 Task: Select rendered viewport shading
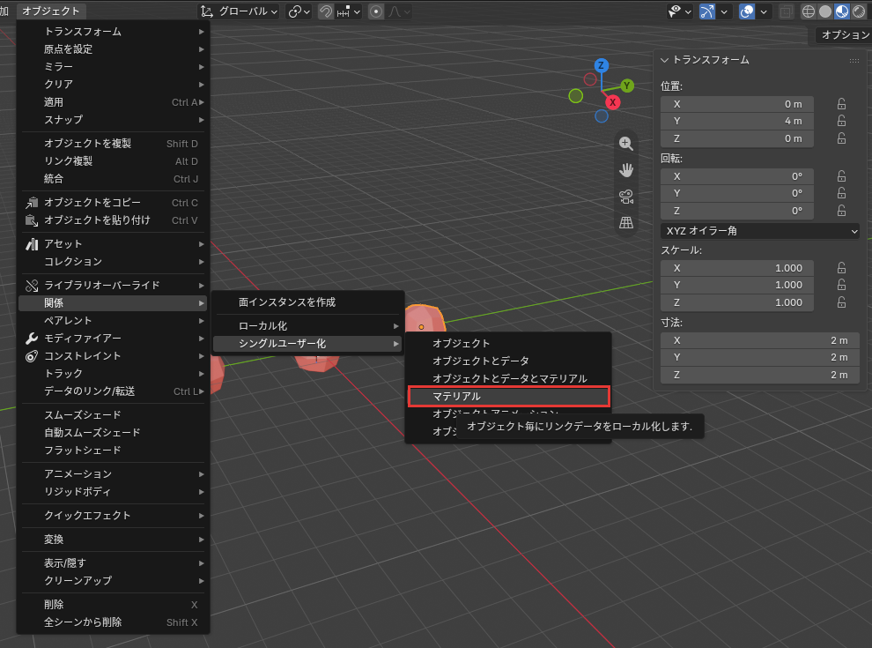click(859, 11)
